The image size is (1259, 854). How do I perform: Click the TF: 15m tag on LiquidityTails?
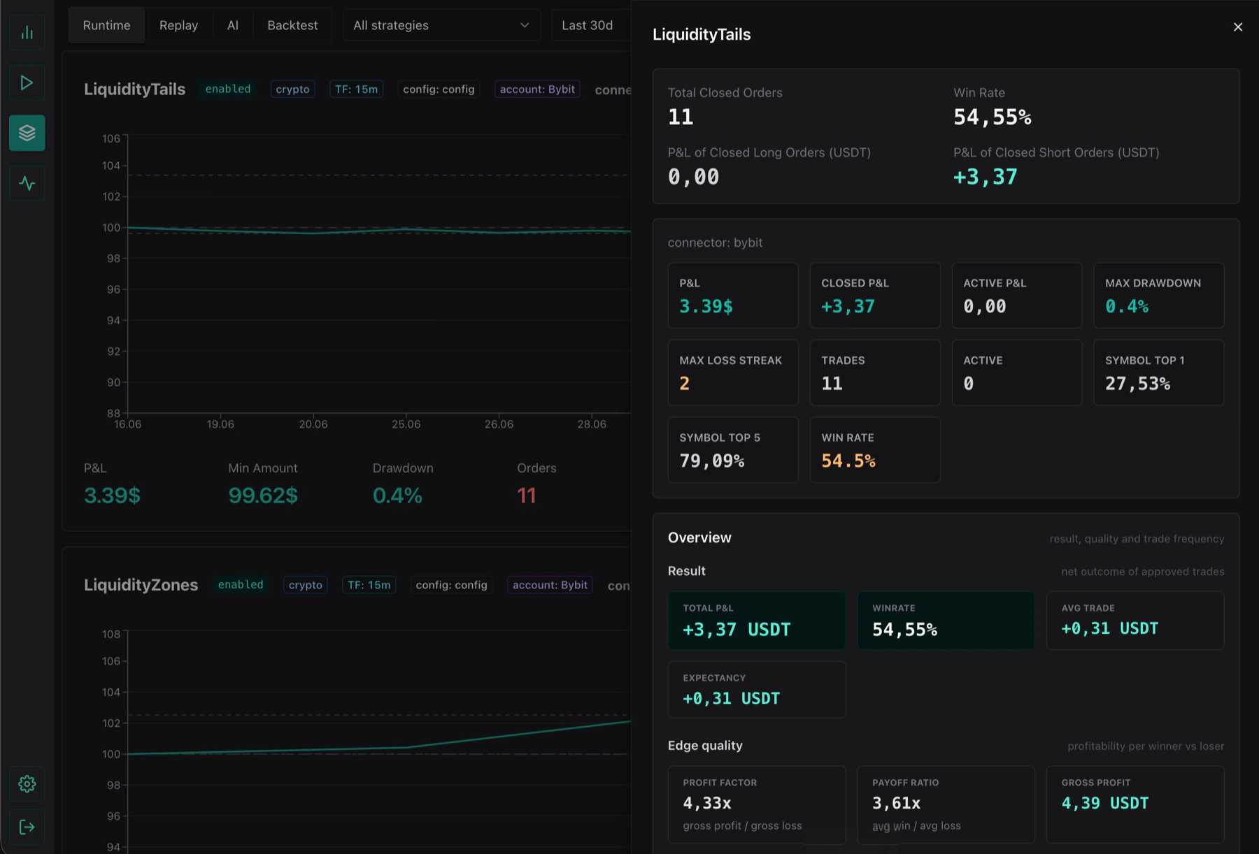(x=356, y=89)
